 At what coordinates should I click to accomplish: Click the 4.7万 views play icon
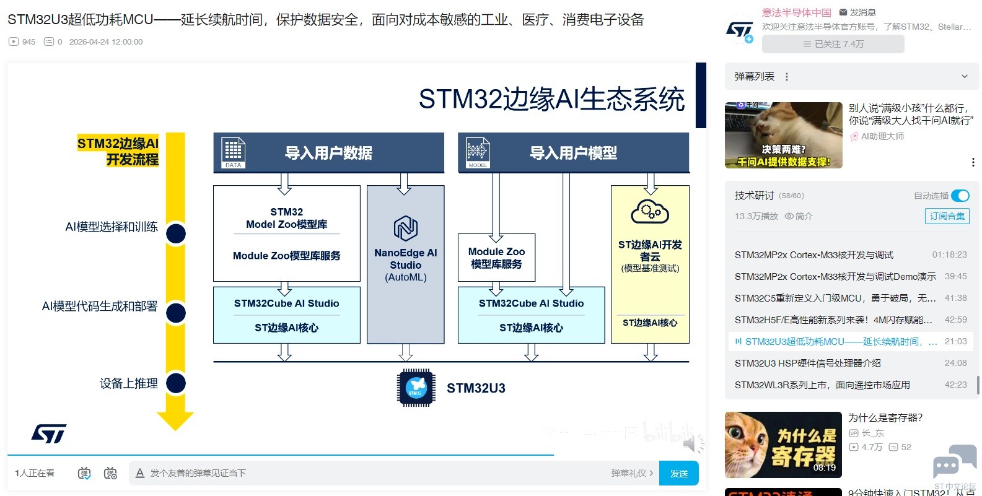pos(854,447)
